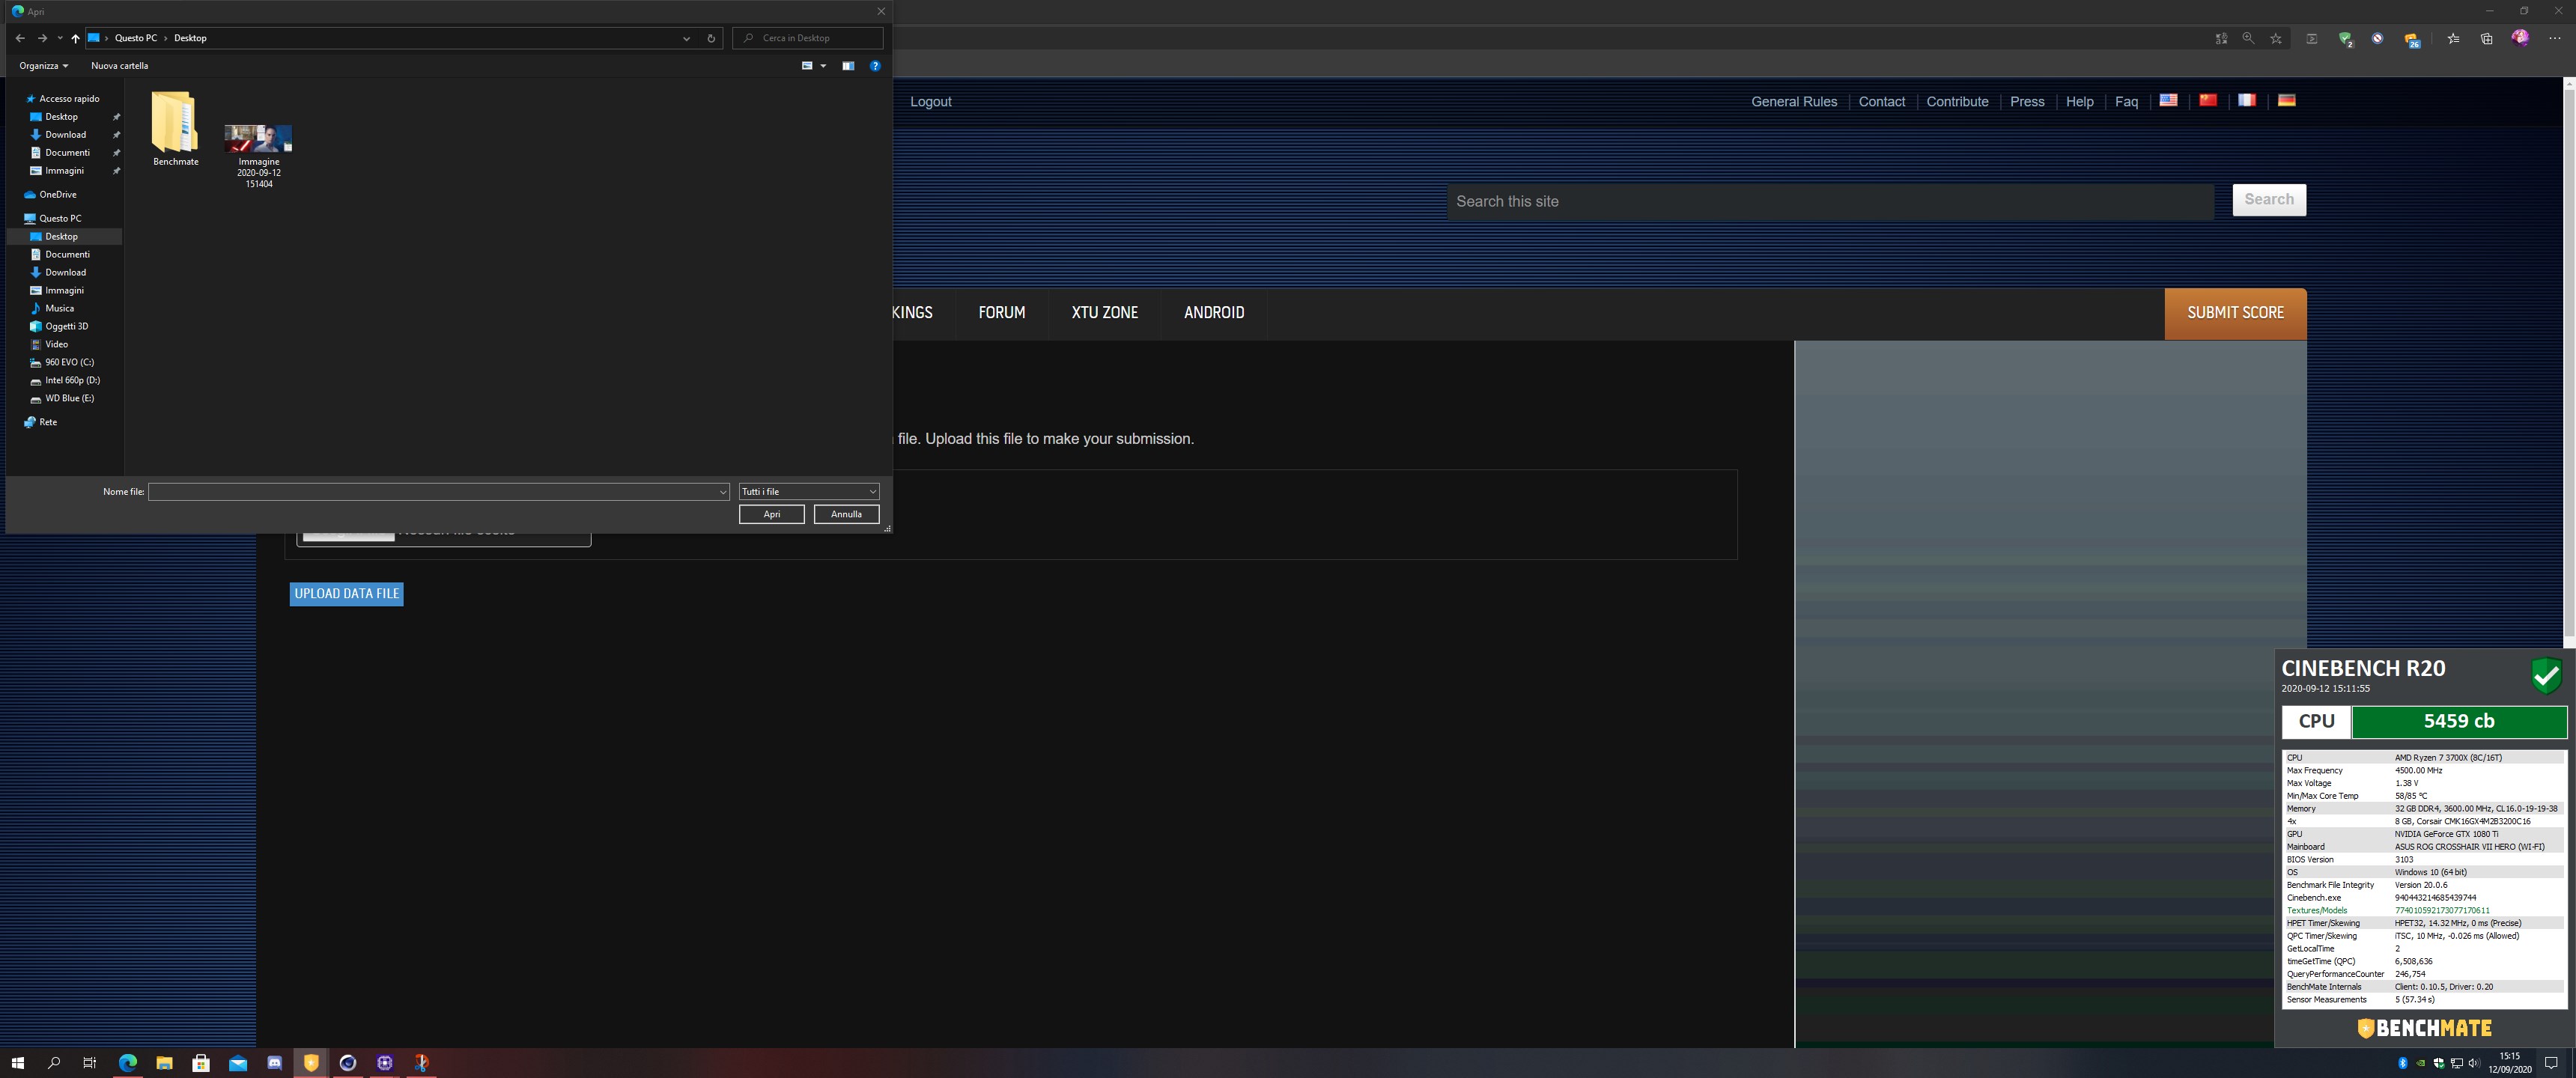Open Windows Start menu
The image size is (2576, 1078).
(x=17, y=1063)
